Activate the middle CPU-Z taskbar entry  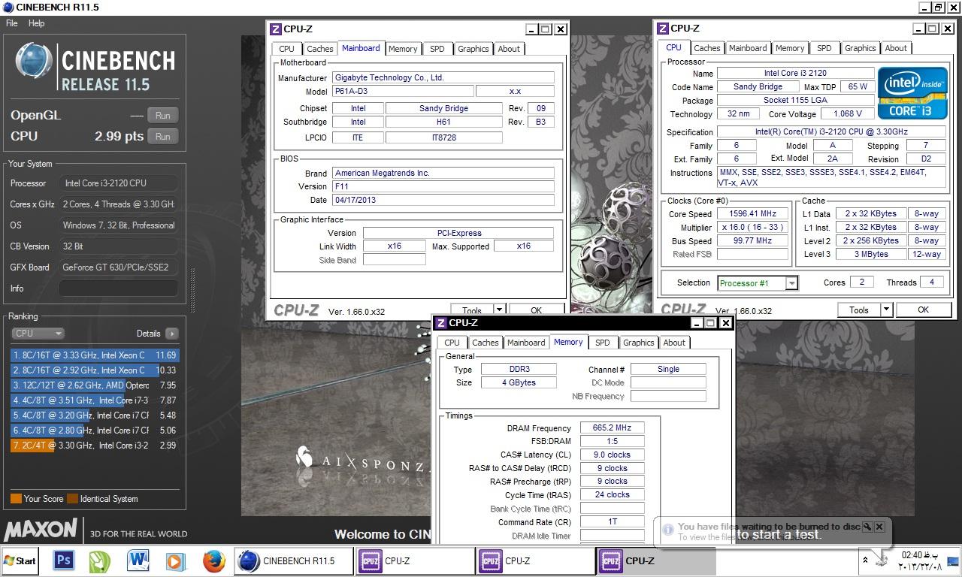536,560
